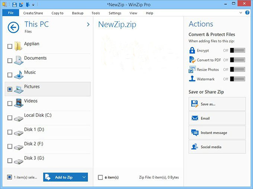Click the Videos library icon
This screenshot has height=189, width=253.
(18, 103)
